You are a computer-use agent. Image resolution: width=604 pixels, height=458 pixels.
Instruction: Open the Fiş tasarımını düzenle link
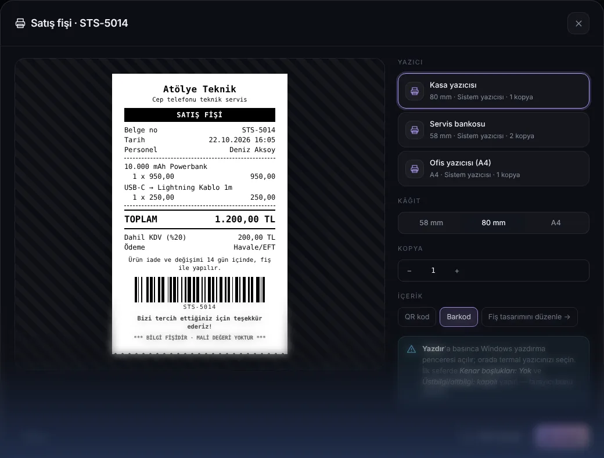[529, 317]
